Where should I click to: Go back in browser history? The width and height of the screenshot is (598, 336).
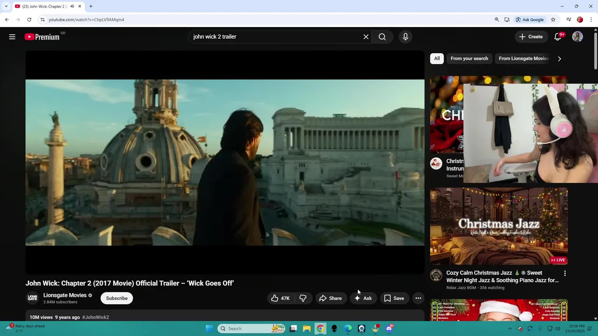7,20
